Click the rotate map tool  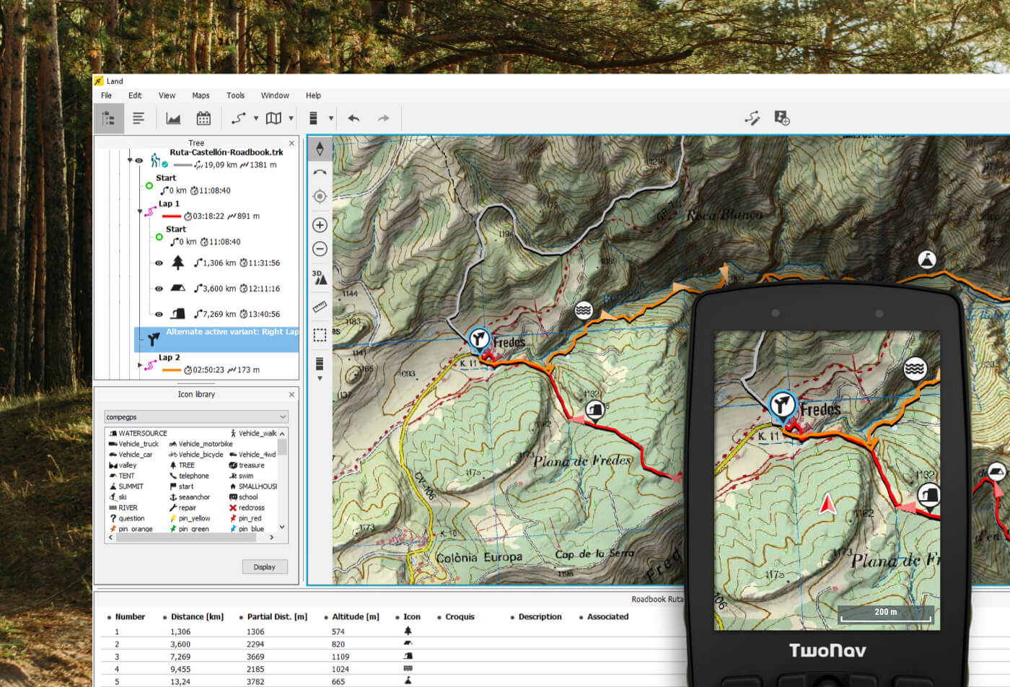pos(320,172)
